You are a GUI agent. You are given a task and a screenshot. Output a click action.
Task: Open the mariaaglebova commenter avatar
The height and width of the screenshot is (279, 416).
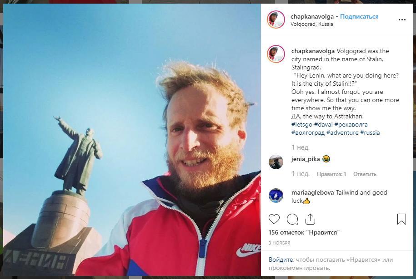[276, 196]
